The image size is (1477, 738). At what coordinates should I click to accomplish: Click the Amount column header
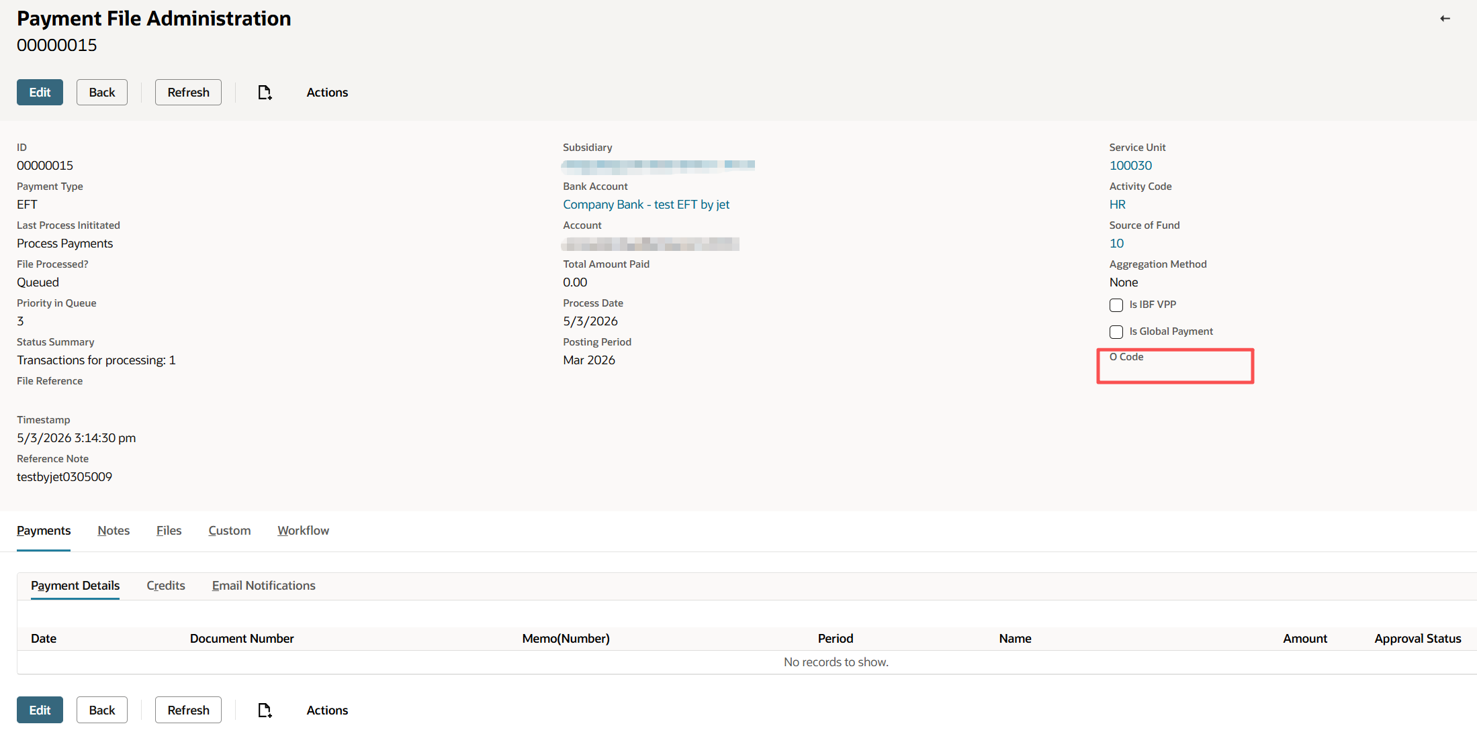pos(1304,639)
